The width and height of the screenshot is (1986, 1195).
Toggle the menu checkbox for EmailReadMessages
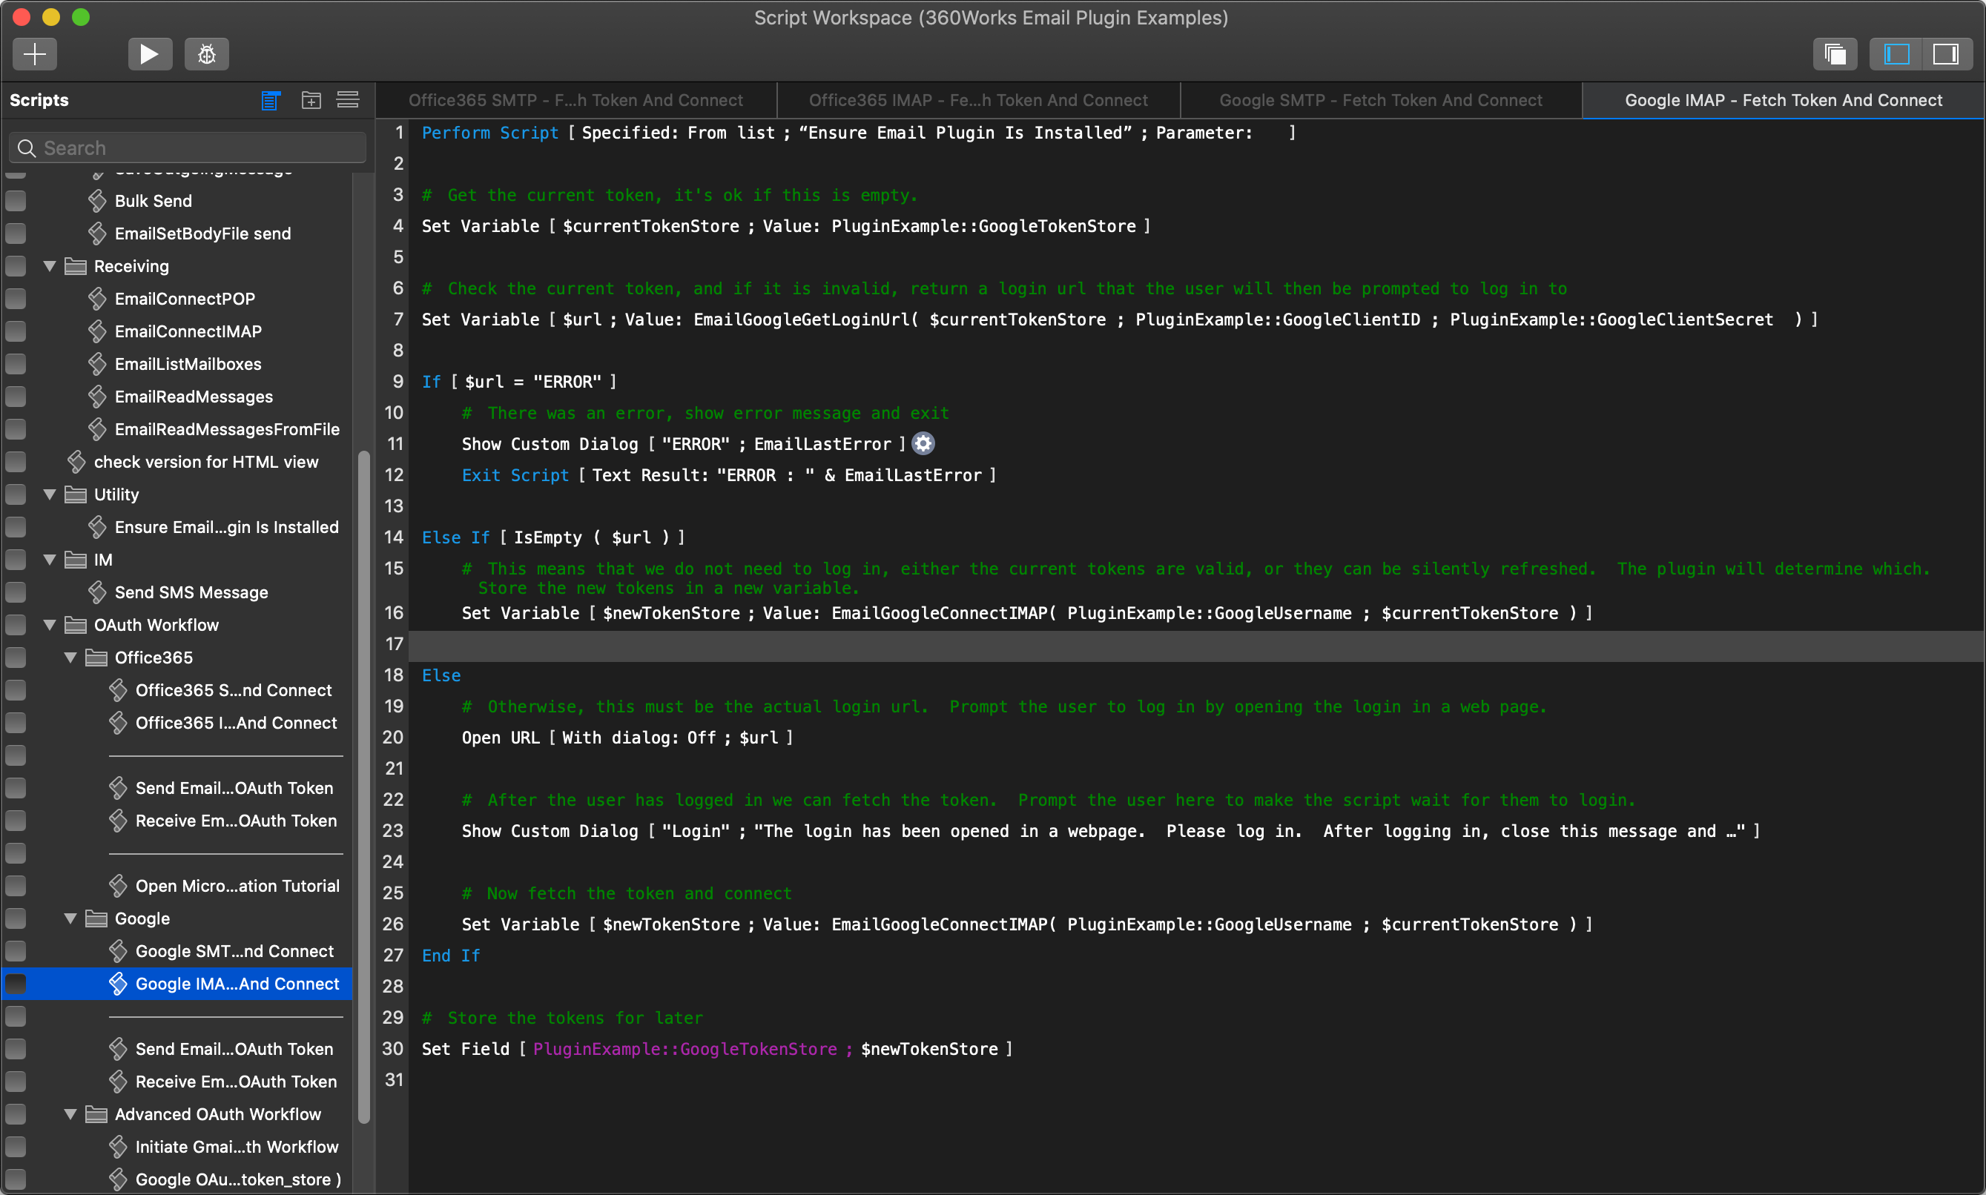(x=16, y=396)
